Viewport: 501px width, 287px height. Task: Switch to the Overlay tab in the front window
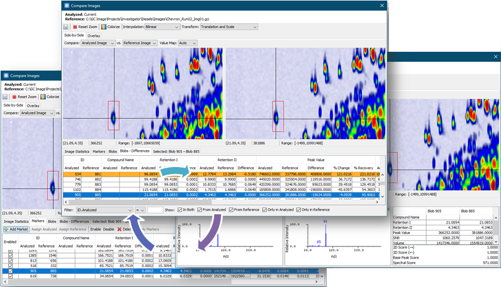pos(94,35)
